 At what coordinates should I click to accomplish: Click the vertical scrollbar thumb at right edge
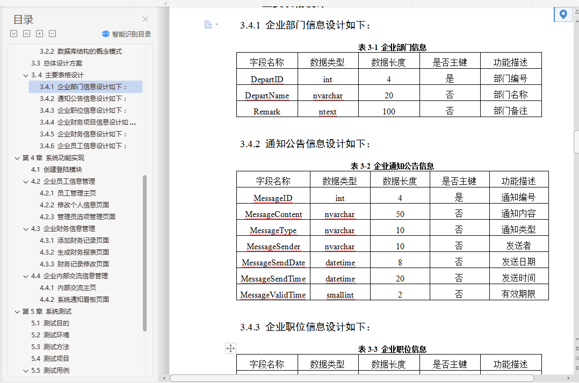point(576,141)
